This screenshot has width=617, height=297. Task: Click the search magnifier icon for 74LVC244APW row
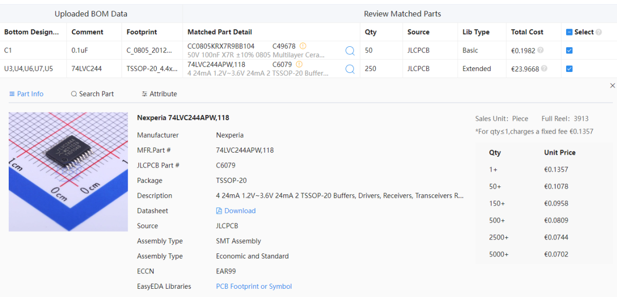(x=350, y=69)
